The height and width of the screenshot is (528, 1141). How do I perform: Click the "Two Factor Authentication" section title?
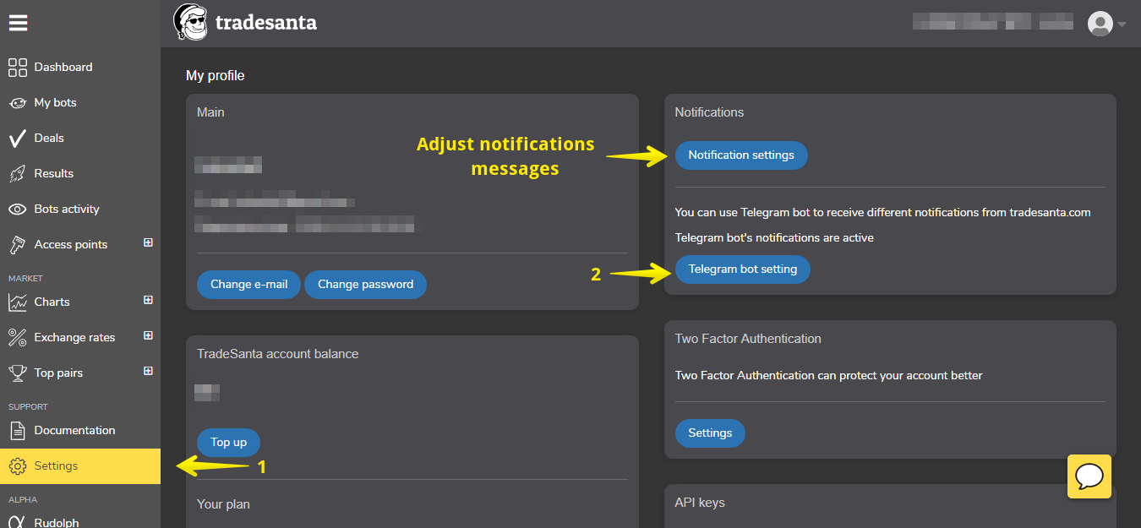pyautogui.click(x=748, y=339)
